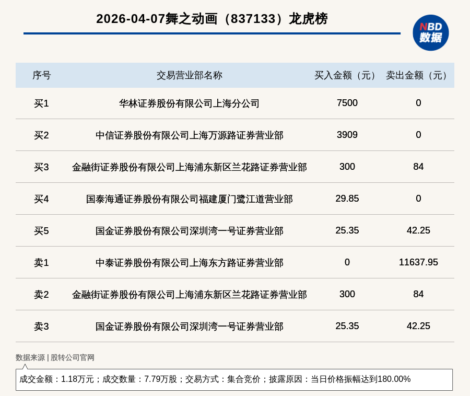Viewport: 470px width, 396px height.
Task: Select the 7500 buy amount cell
Action: 347,103
